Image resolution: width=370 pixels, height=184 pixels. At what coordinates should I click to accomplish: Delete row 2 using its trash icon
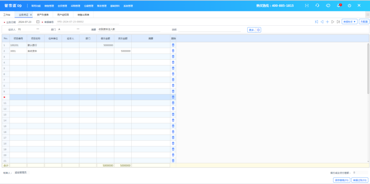(x=173, y=51)
